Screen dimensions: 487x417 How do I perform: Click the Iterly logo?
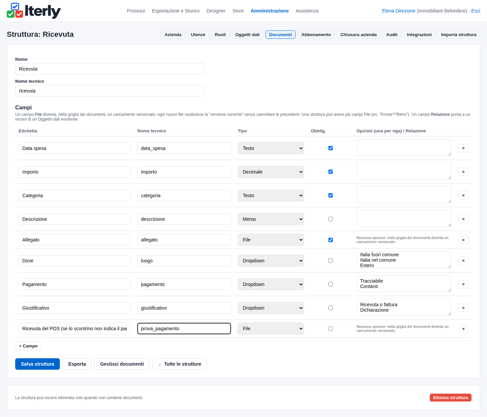click(34, 11)
